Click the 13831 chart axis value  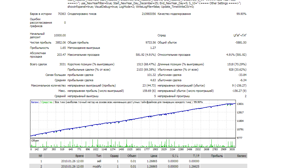[240, 104]
